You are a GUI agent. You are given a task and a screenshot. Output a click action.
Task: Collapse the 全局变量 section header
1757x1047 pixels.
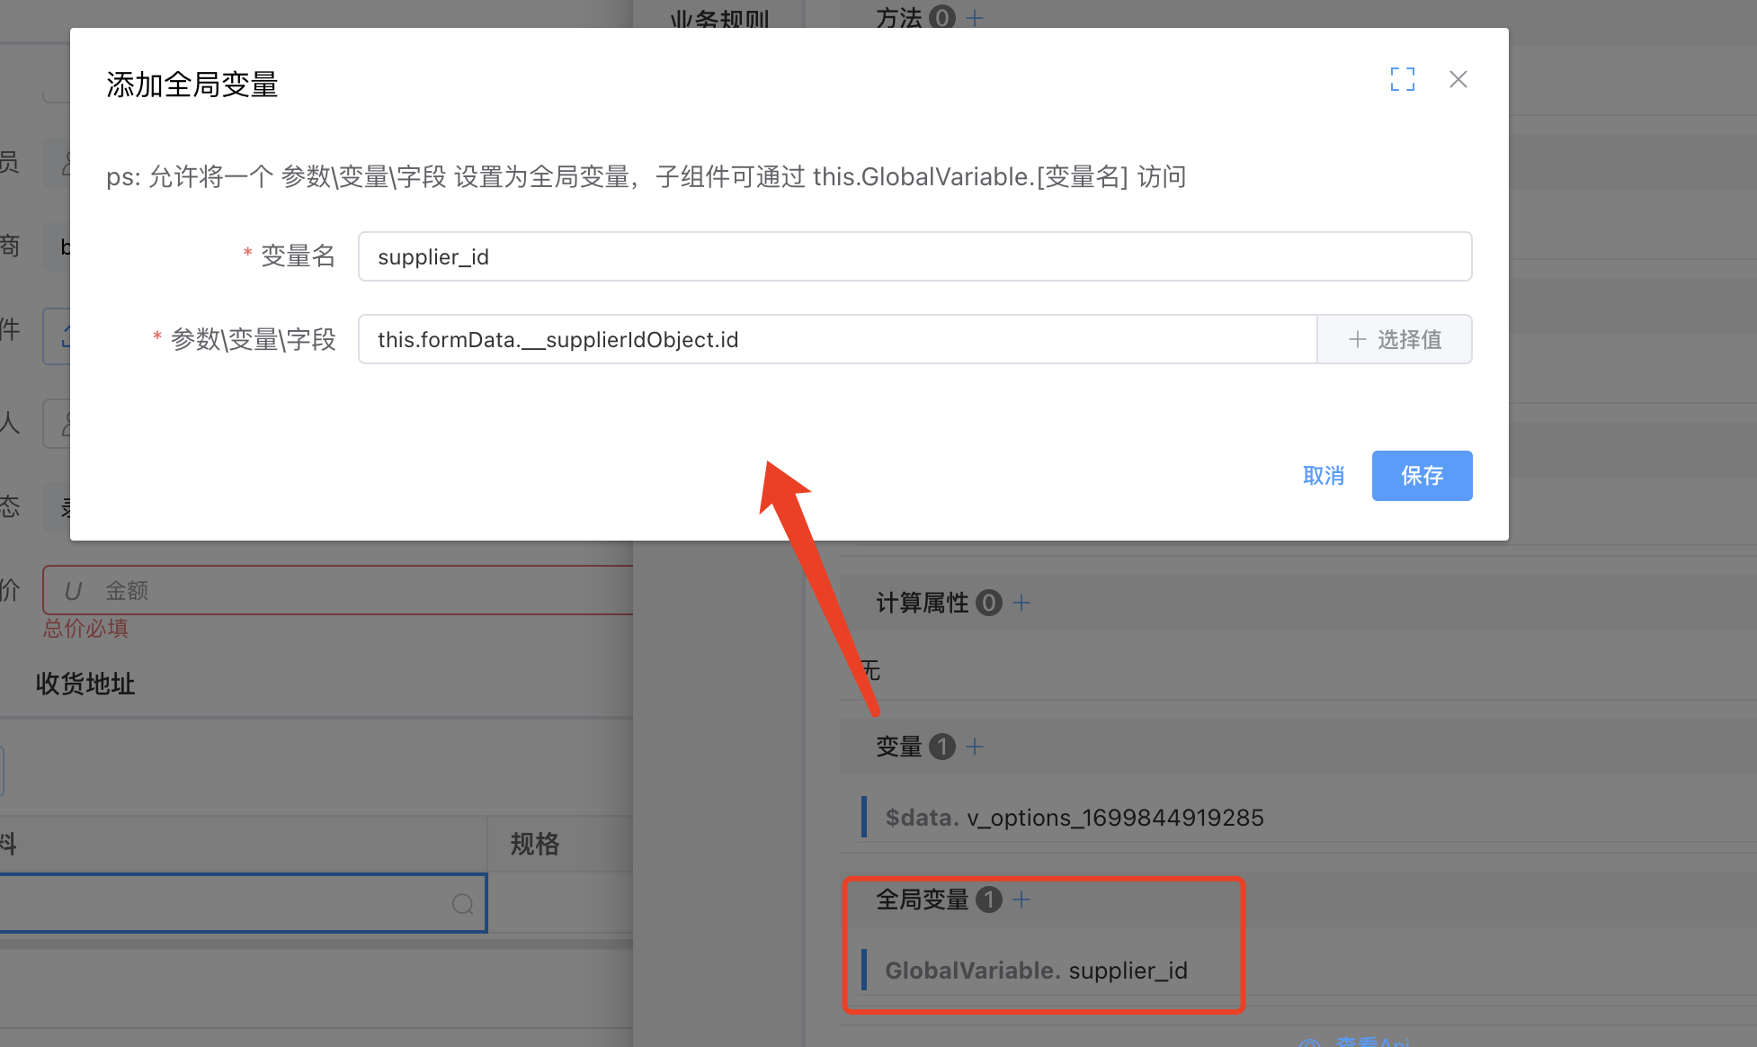922,899
